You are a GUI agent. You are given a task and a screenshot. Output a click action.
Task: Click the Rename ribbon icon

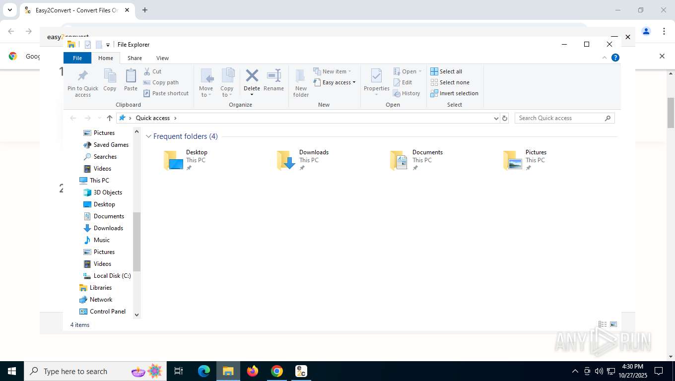pyautogui.click(x=273, y=80)
